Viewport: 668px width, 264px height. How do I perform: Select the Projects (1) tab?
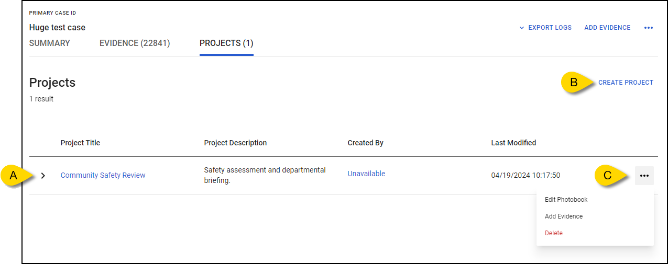226,43
